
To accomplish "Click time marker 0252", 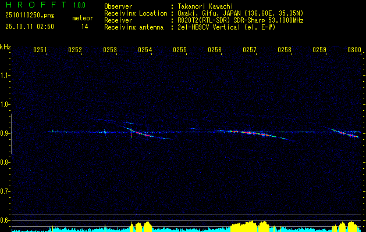I will click(75, 50).
